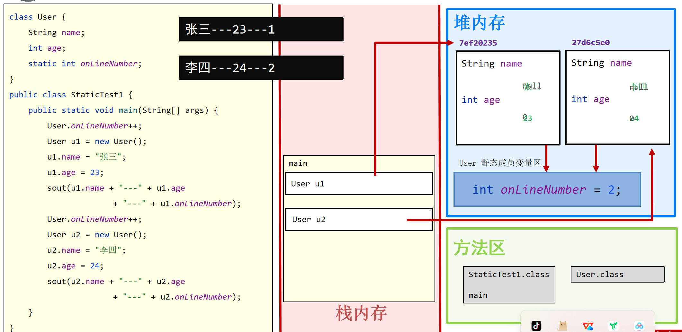The image size is (682, 332).
Task: Click the 'public static void main' line
Action: click(123, 110)
